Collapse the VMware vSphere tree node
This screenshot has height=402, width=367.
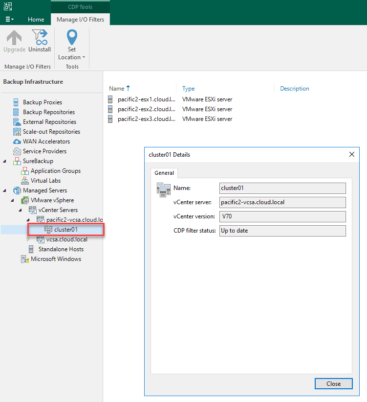(x=12, y=200)
